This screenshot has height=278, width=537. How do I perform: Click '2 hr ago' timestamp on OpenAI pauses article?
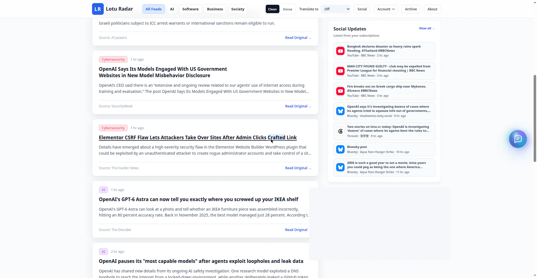117,252
